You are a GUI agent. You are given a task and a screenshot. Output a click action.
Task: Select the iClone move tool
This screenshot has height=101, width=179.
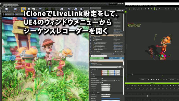coord(130,9)
